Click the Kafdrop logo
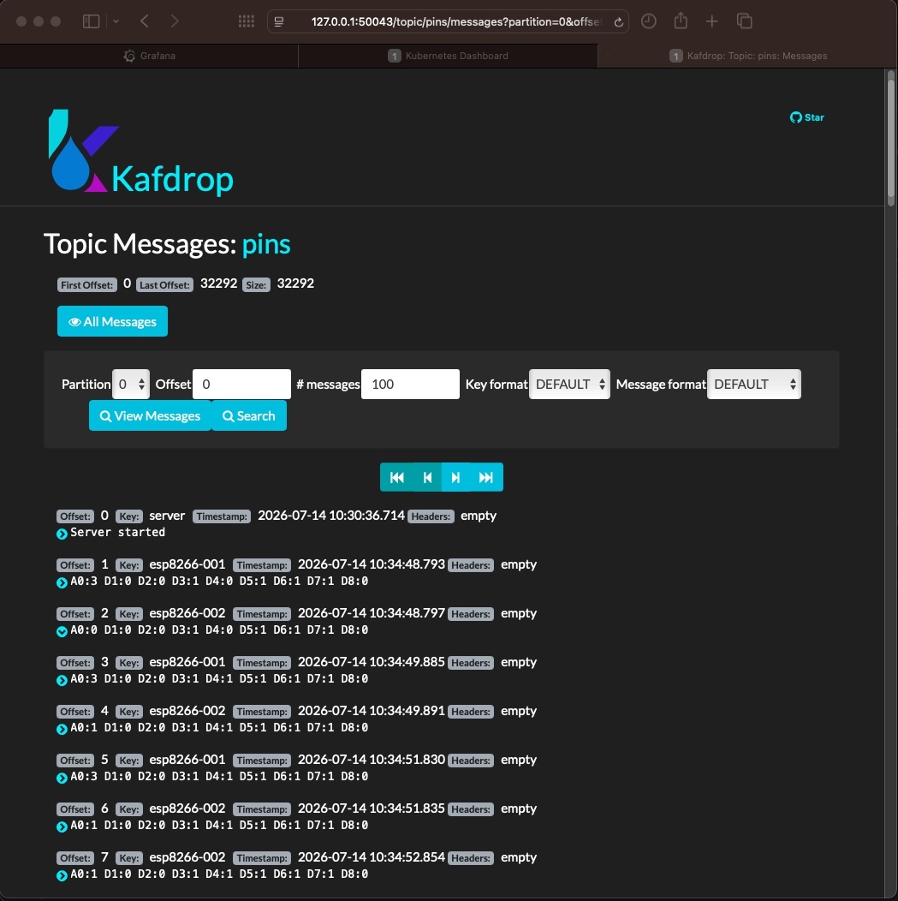The height and width of the screenshot is (901, 898). click(140, 152)
